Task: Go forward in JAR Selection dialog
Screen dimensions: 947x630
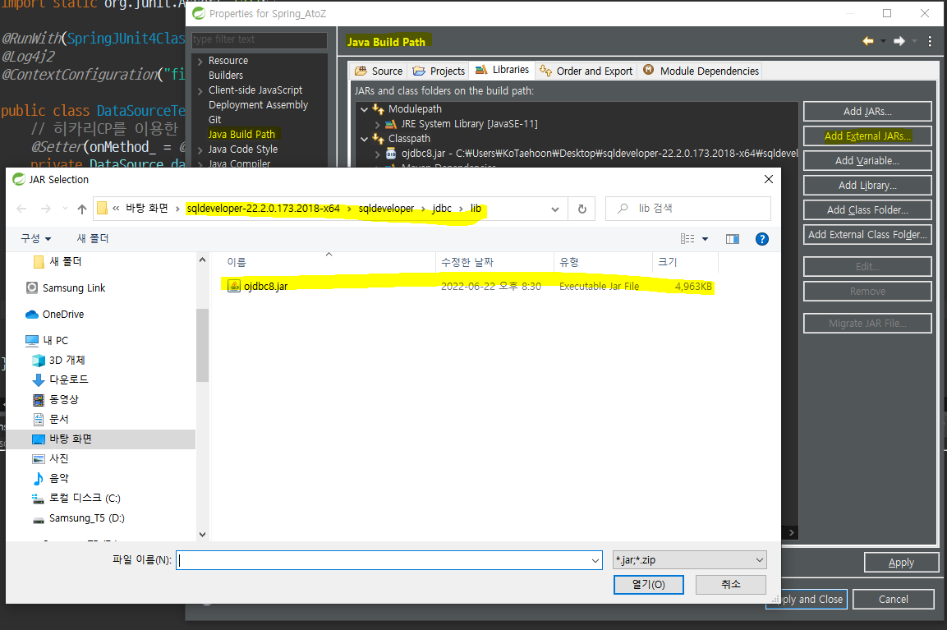Action: pyautogui.click(x=46, y=209)
